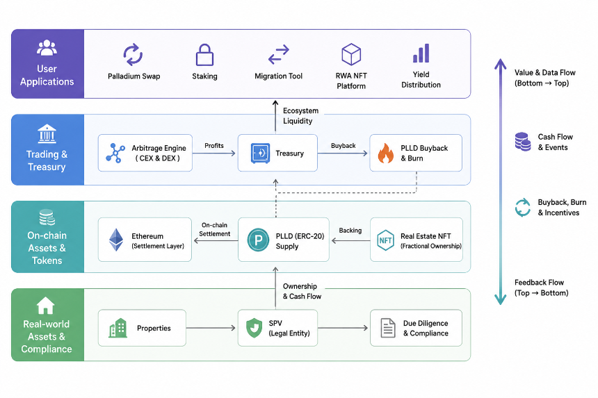
Task: Select the Trading & Treasury layer header
Action: coord(48,149)
